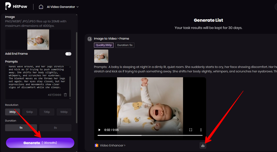Select 720p resolution
277x152 pixels.
[x=47, y=112]
